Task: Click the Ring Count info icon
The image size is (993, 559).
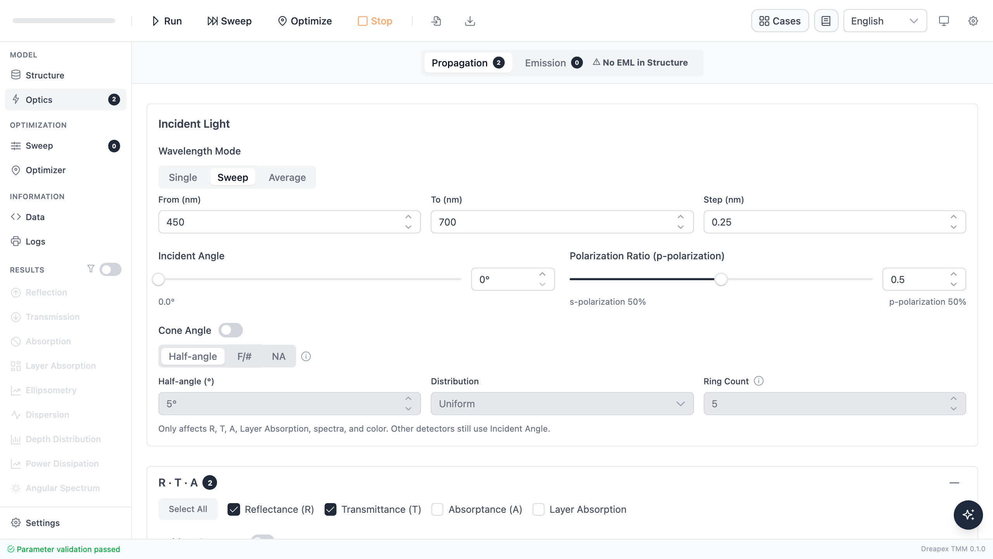Action: [759, 381]
